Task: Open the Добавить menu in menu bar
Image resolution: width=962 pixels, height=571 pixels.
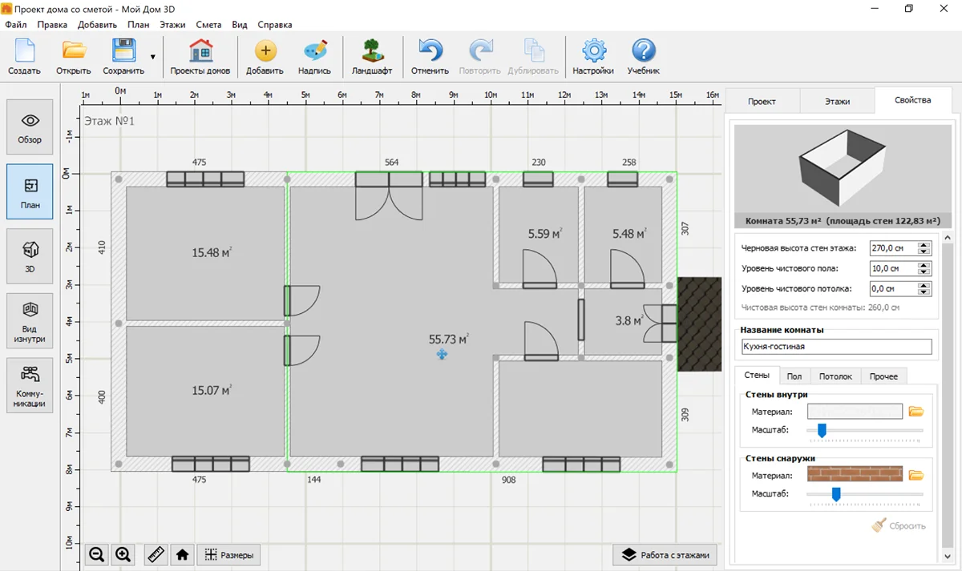Action: (97, 25)
